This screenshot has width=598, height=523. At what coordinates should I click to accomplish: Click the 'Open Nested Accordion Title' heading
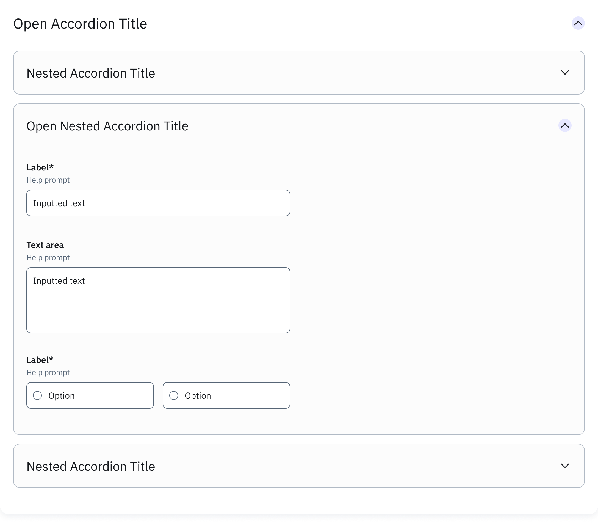[x=107, y=126]
